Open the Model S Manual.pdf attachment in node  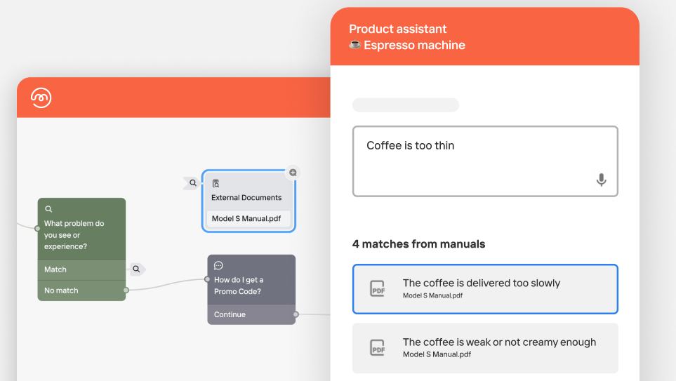[246, 218]
